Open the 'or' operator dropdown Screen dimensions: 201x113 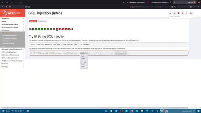(x=92, y=53)
